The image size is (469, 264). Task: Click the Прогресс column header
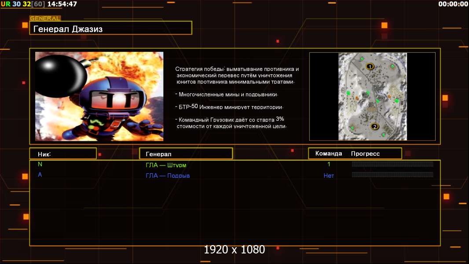tap(365, 154)
